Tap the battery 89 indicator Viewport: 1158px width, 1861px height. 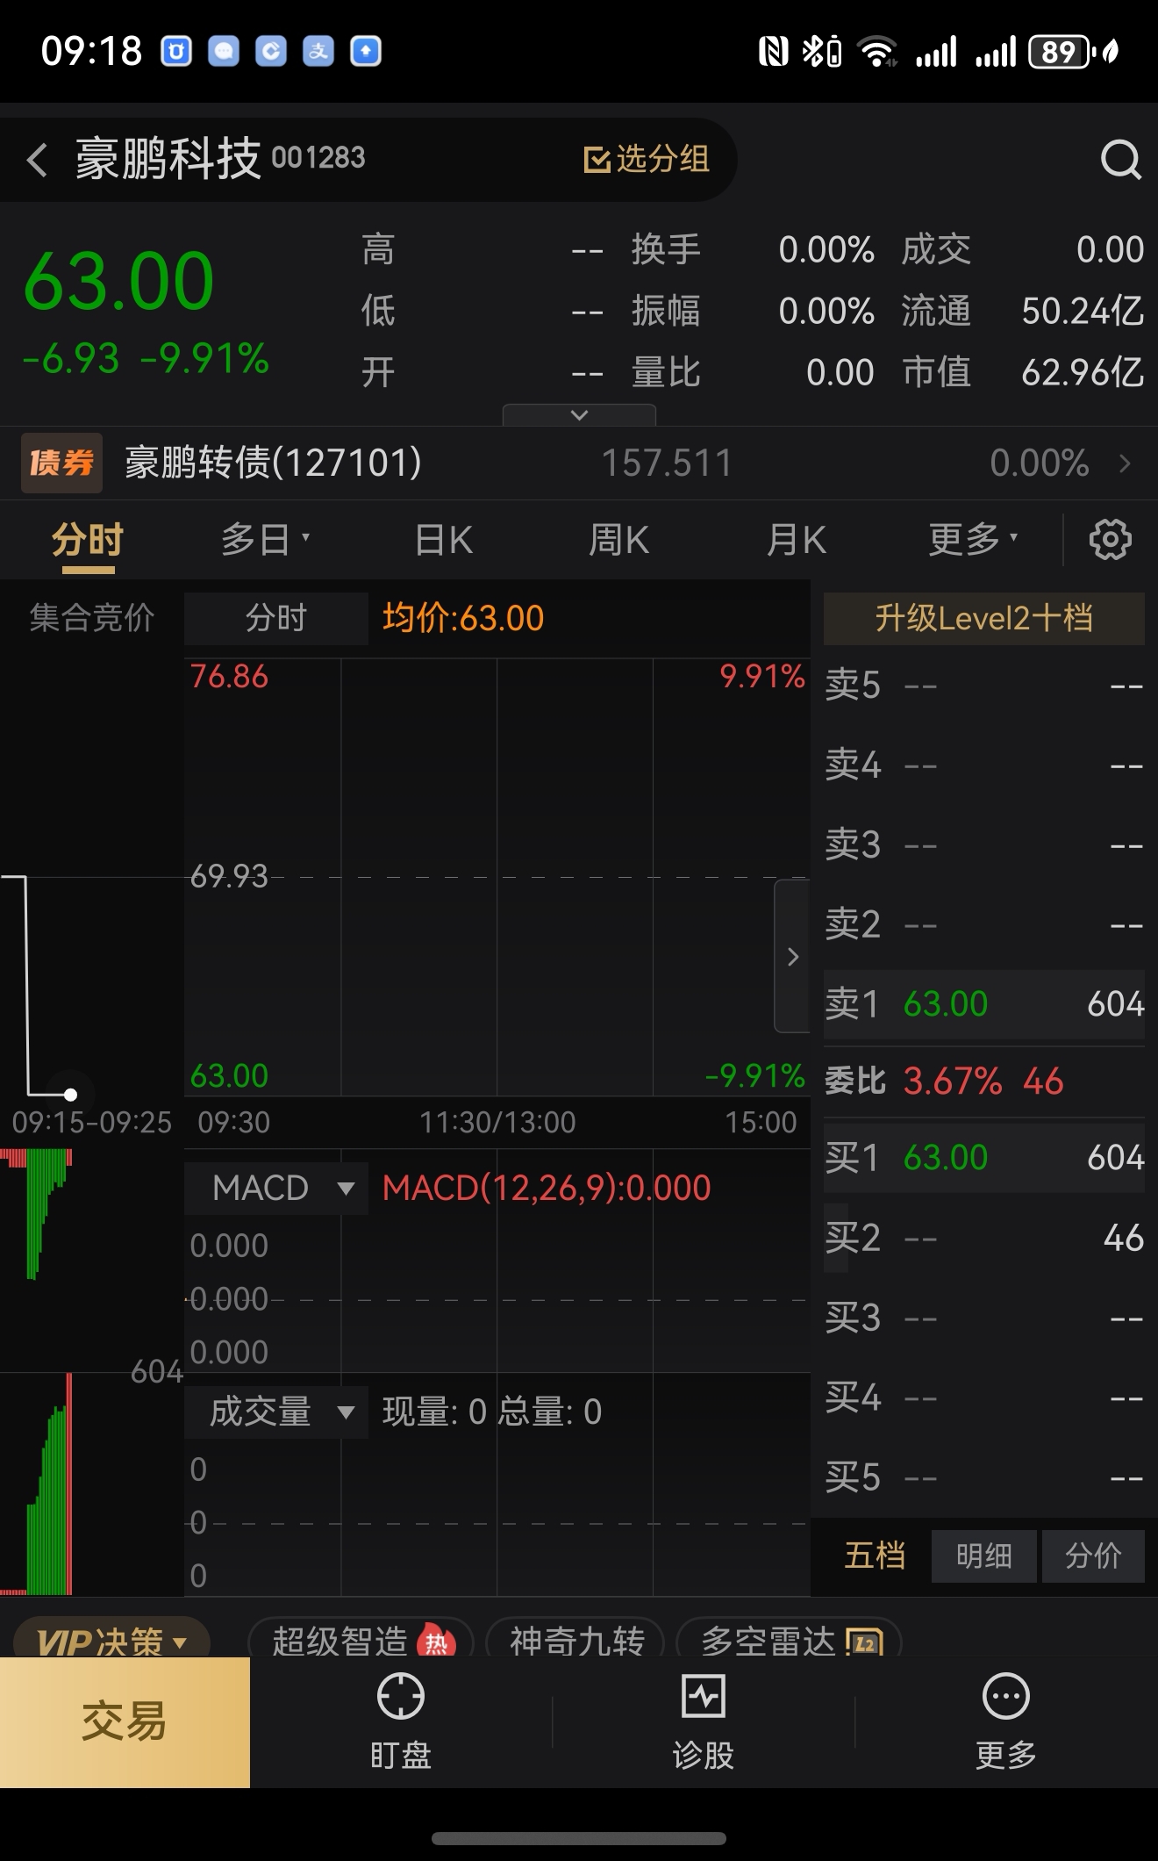[1062, 51]
